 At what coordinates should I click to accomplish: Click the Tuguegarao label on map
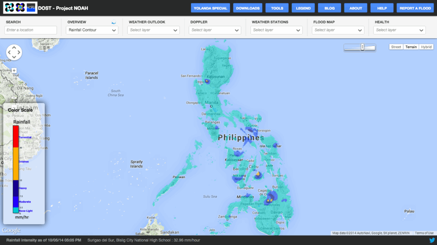point(222,58)
